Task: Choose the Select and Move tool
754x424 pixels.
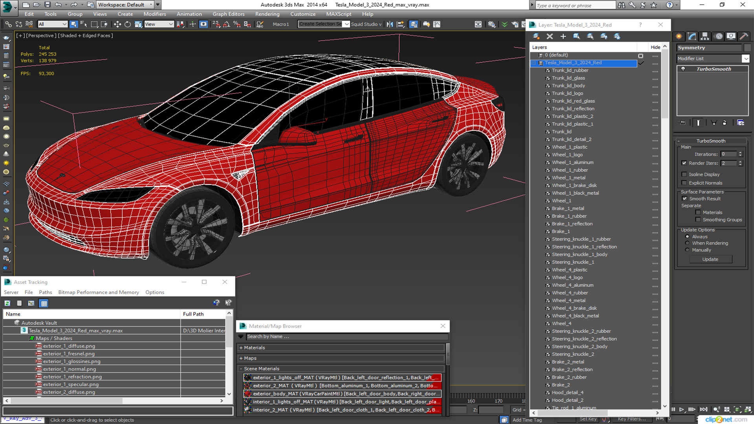Action: (117, 24)
